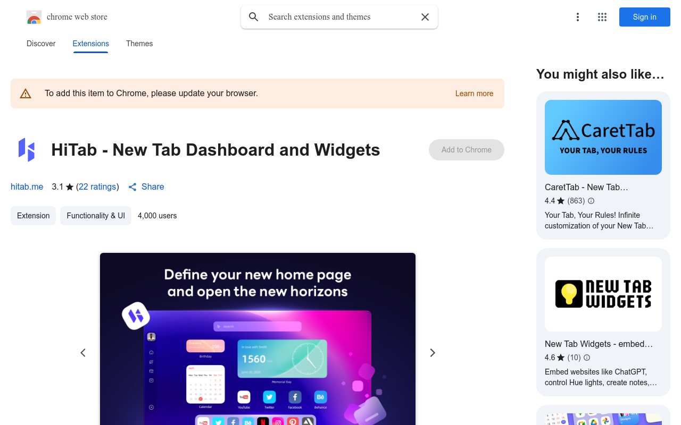The height and width of the screenshot is (425, 681).
Task: Click the HiTab extension logo
Action: pos(27,150)
